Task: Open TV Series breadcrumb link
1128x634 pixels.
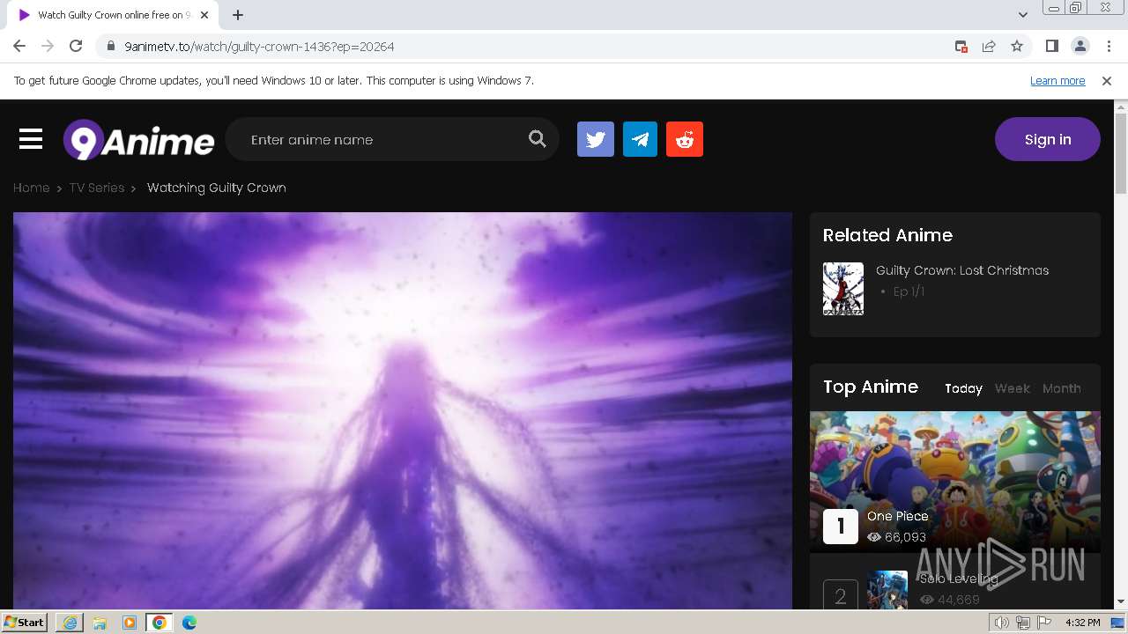Action: pos(97,188)
